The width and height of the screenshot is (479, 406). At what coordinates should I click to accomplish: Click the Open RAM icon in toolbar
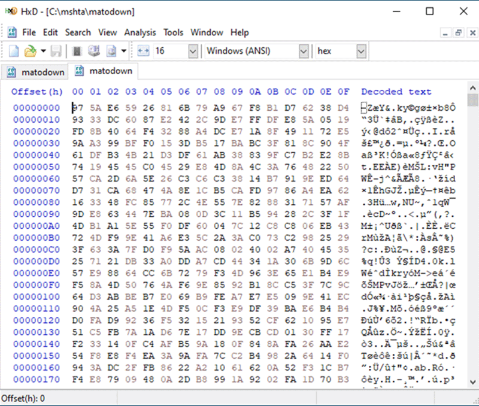pyautogui.click(x=77, y=51)
